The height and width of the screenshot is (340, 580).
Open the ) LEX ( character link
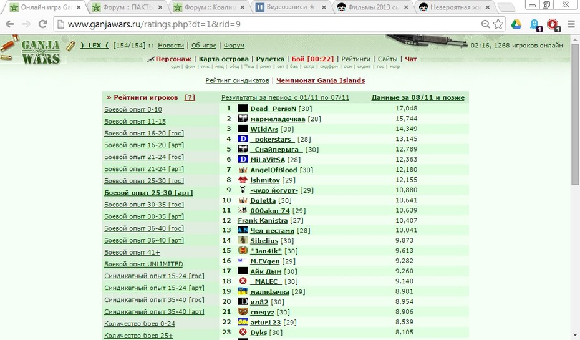pyautogui.click(x=95, y=45)
